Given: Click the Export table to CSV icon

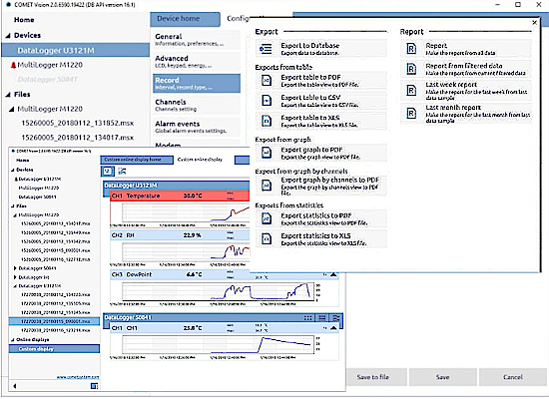Looking at the screenshot, I should point(267,101).
